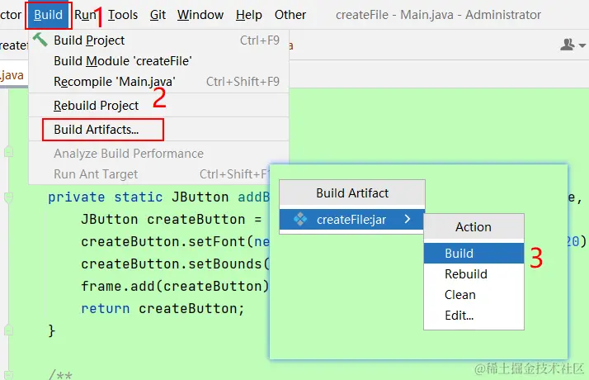The image size is (589, 380).
Task: Click 'createButton.setBounds(' code line
Action: [175, 264]
